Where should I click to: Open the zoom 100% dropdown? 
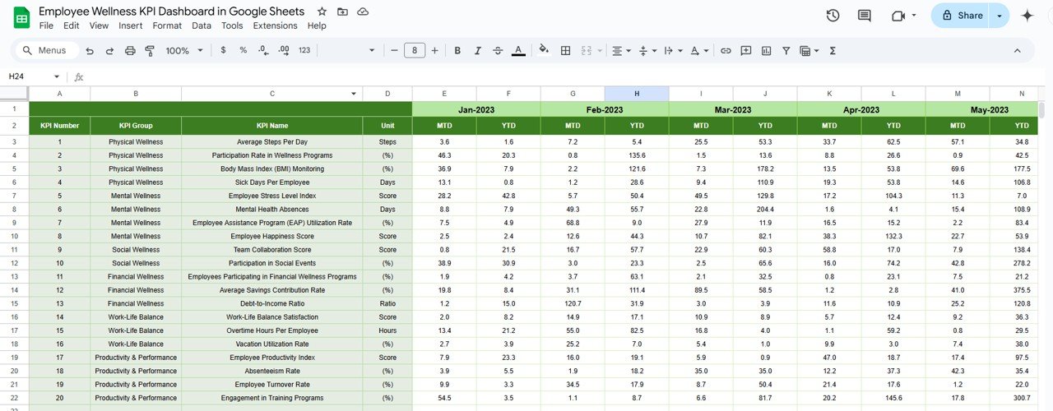(x=184, y=51)
